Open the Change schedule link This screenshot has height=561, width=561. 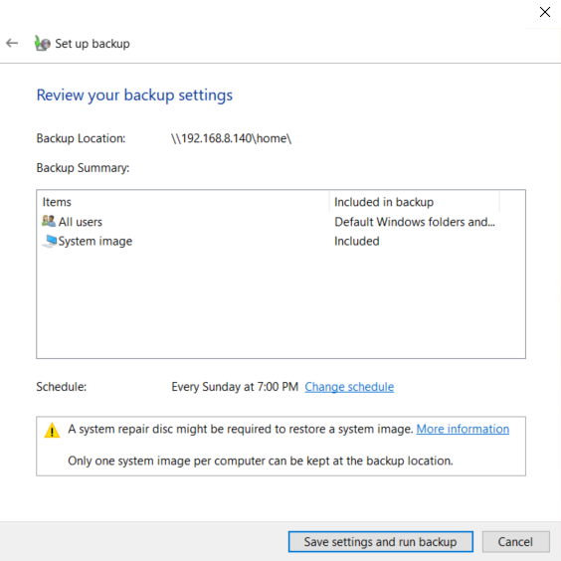pos(349,387)
